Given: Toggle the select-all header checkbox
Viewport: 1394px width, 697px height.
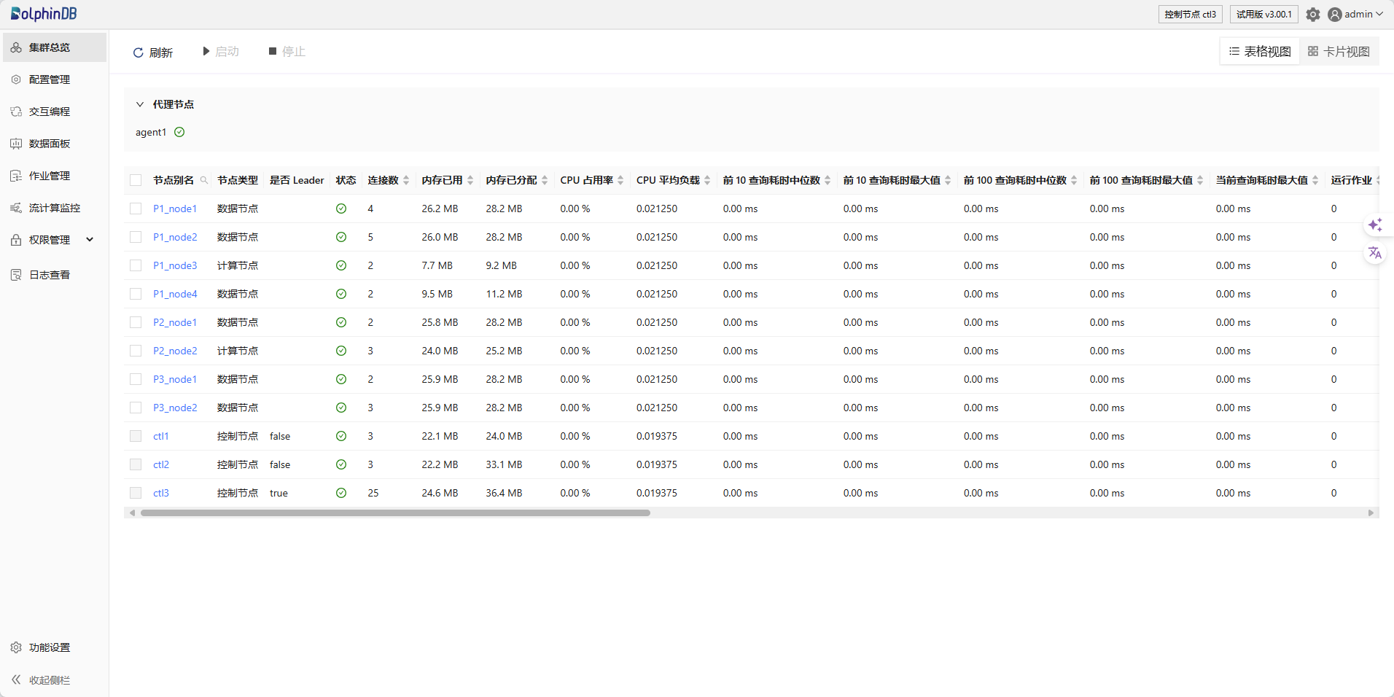Looking at the screenshot, I should coord(136,181).
